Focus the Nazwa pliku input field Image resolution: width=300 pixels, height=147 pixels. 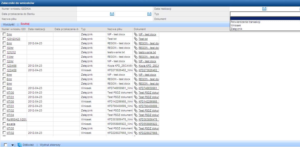(x=114, y=19)
